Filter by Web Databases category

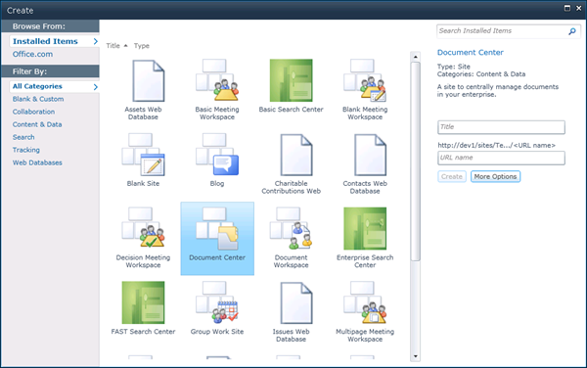pyautogui.click(x=37, y=162)
